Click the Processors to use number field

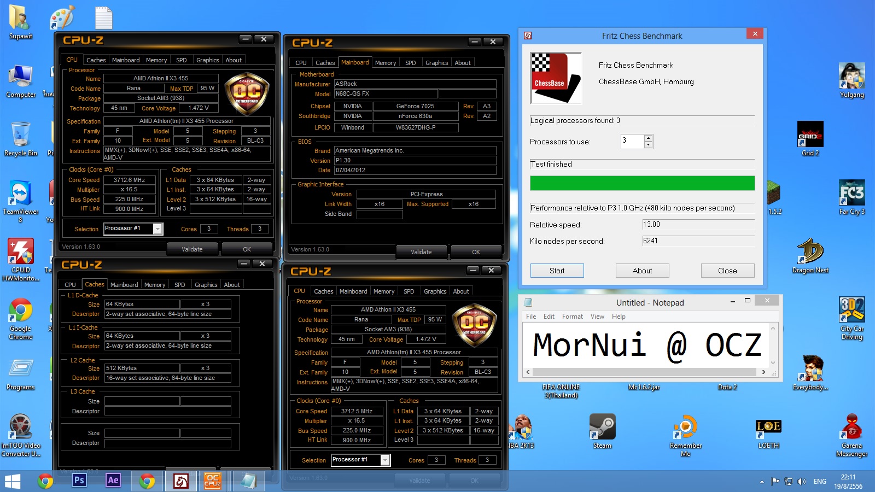[632, 141]
